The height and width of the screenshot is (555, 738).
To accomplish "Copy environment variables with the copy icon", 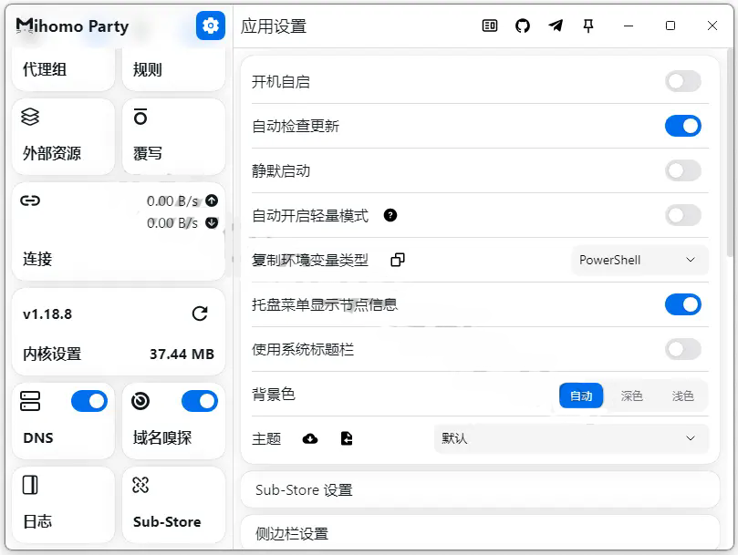I will click(x=398, y=260).
